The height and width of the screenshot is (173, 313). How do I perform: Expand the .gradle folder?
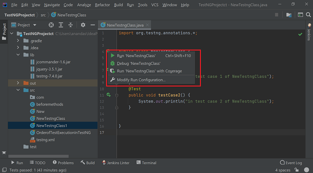click(18, 41)
